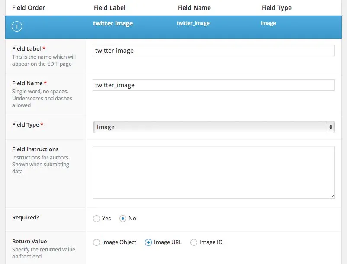Choose Image Object as return value

96,242
